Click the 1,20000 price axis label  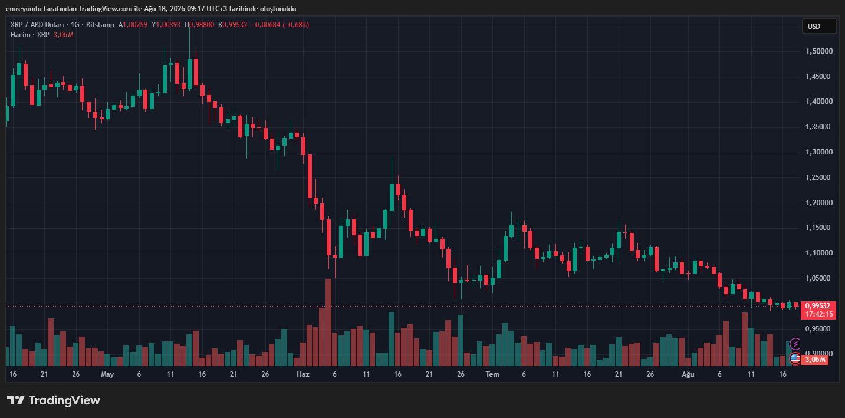tap(819, 203)
